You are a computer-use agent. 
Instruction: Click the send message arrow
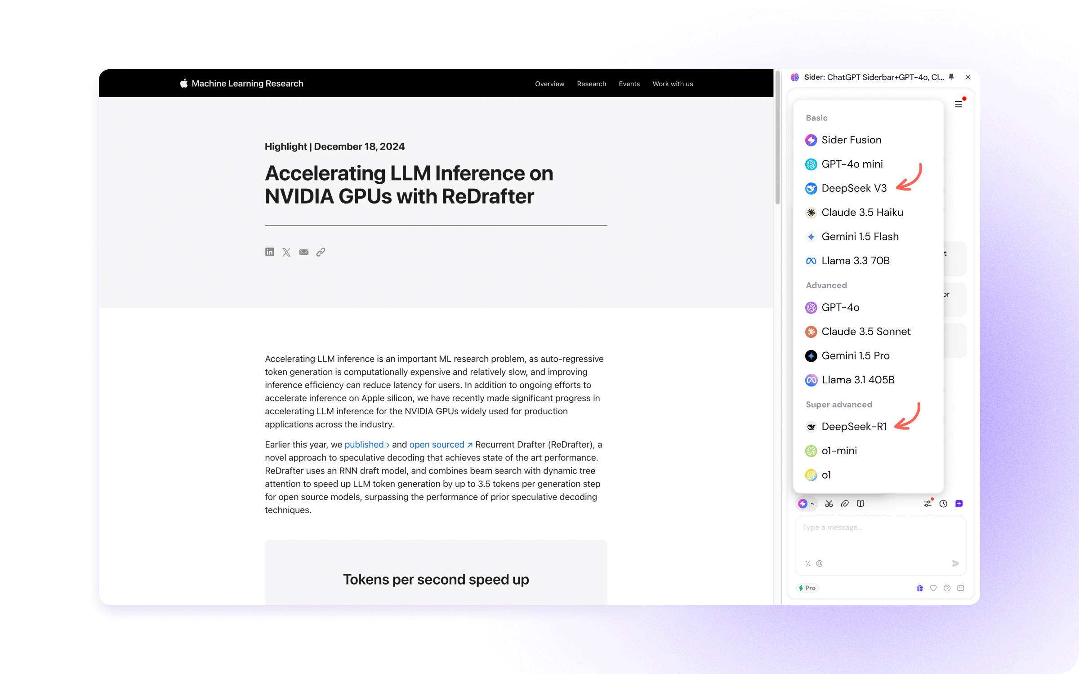[x=955, y=563]
